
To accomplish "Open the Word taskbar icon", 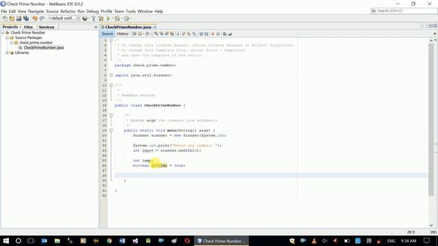I will [x=123, y=241].
